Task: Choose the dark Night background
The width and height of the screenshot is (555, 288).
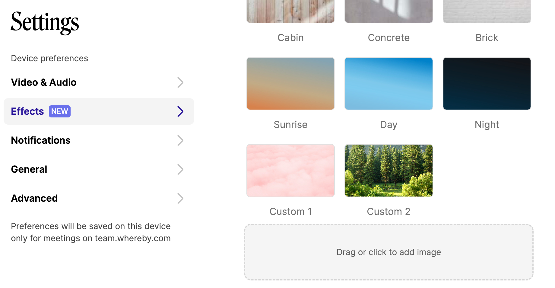Action: 487,84
